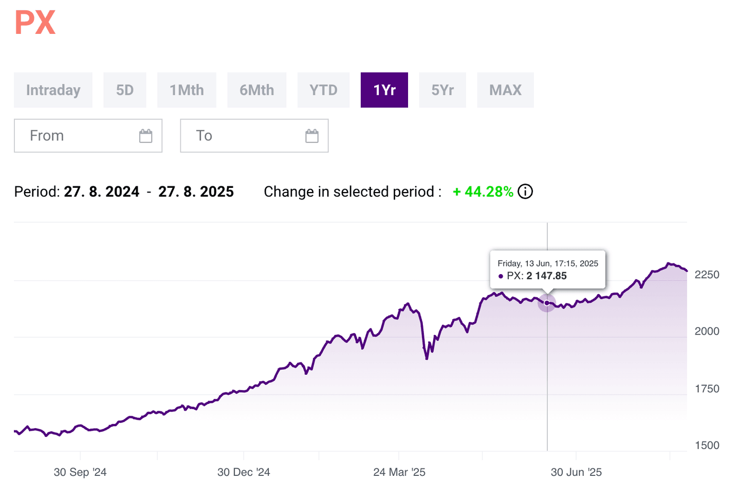The width and height of the screenshot is (740, 500).
Task: Click the calendar icon in To field
Action: tap(312, 136)
